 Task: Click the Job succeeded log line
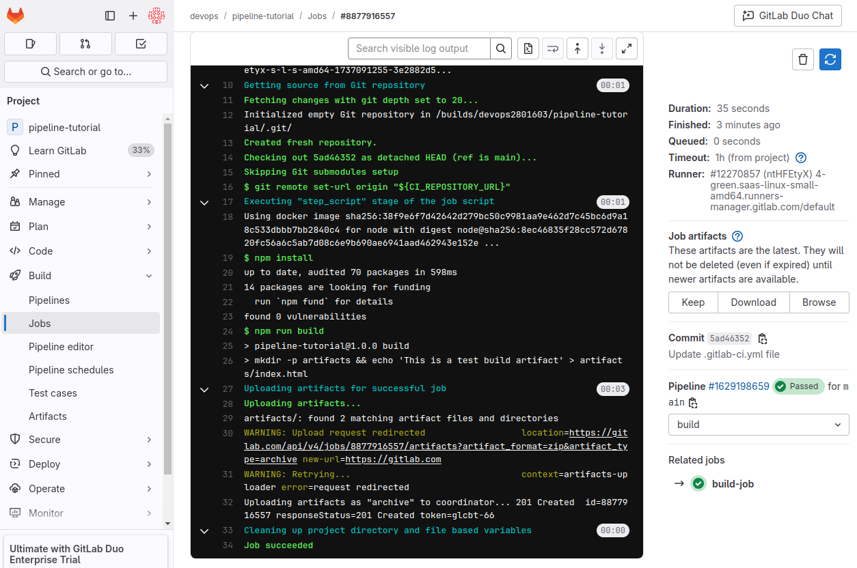(278, 545)
